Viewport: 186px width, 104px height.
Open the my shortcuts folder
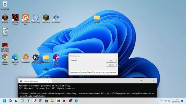pyautogui.click(x=46, y=58)
